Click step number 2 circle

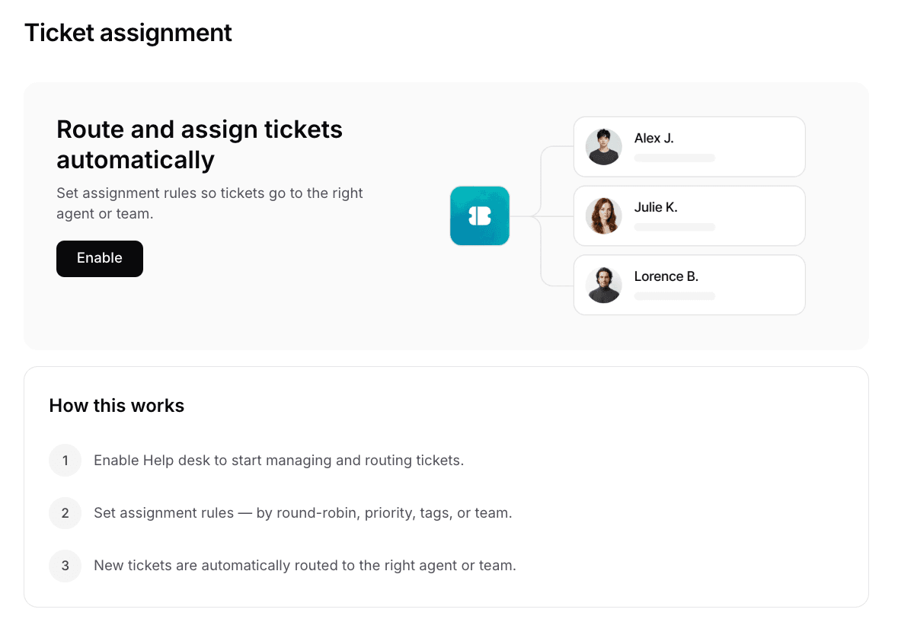[x=66, y=513]
